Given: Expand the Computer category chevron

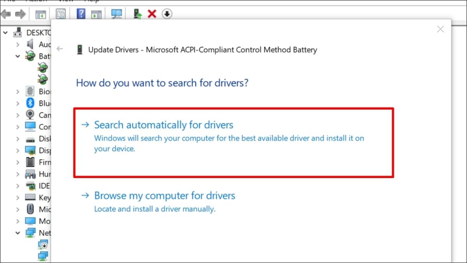Looking at the screenshot, I should coord(18,127).
